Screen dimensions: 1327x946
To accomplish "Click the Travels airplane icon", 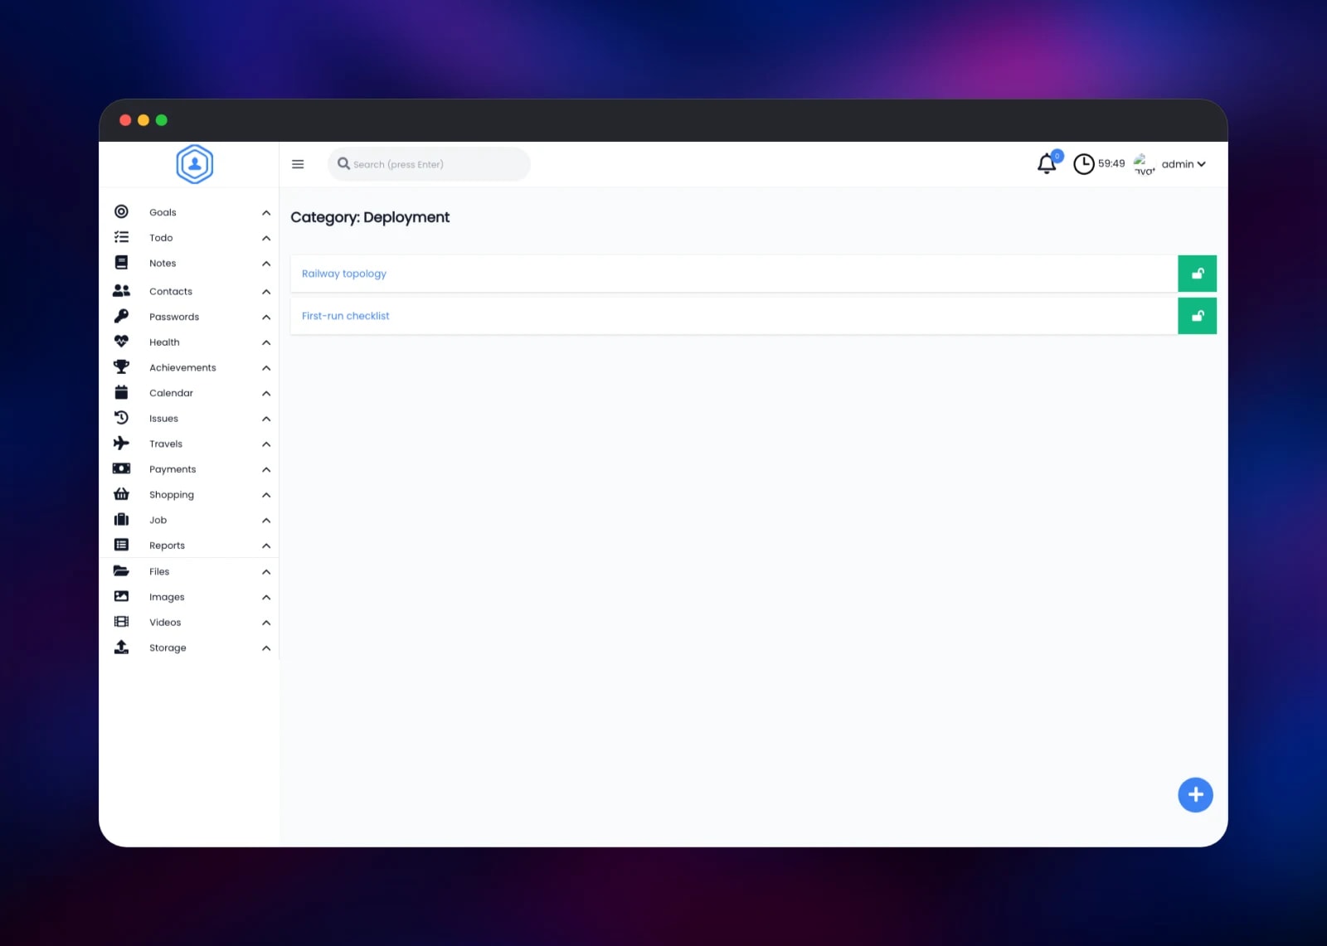I will [121, 444].
